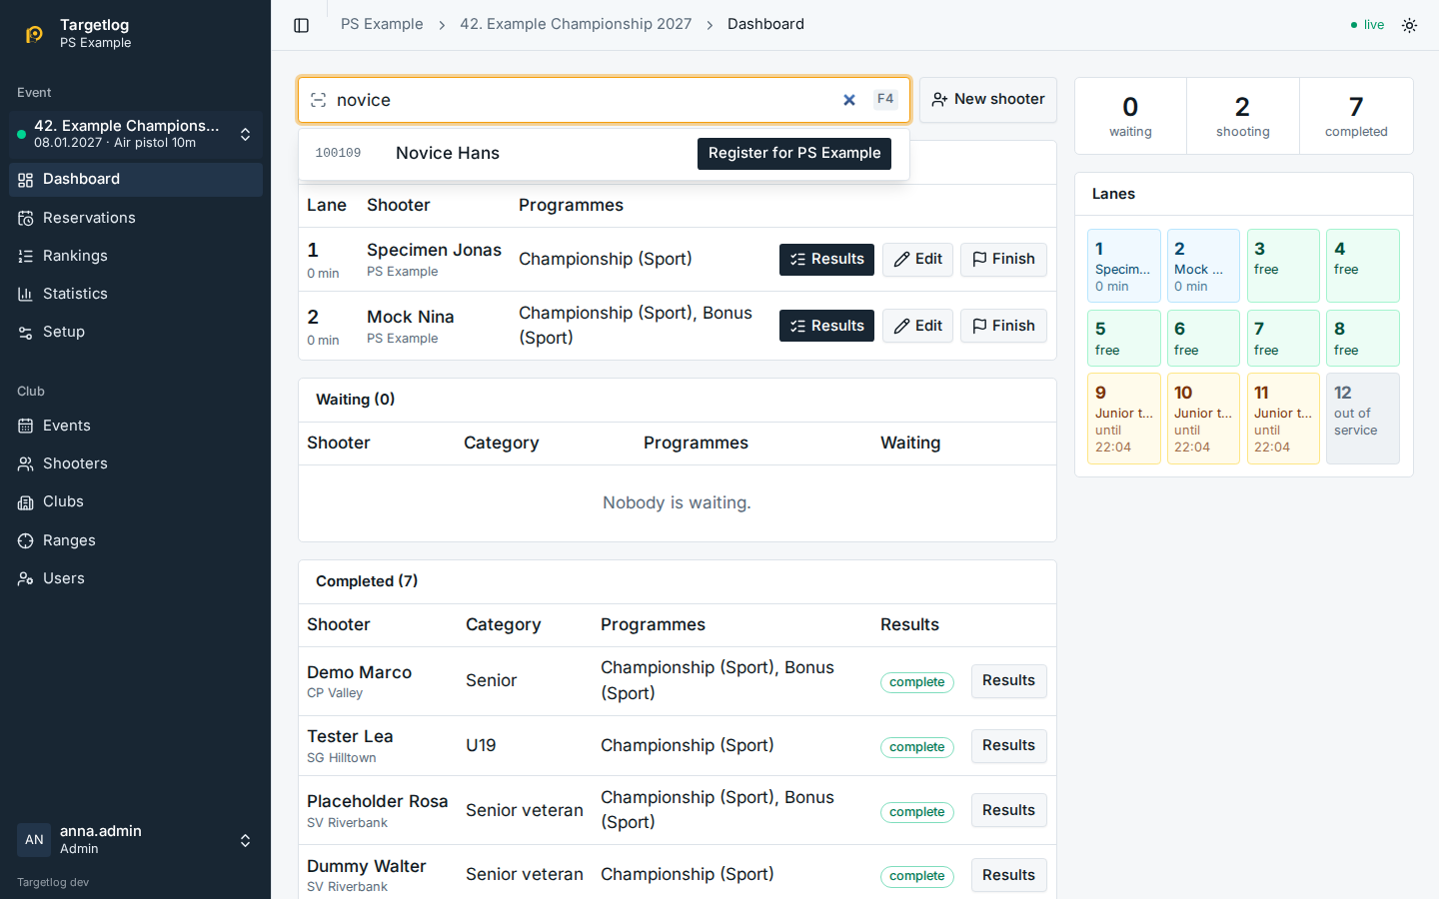
Task: Toggle the sidebar panel icon
Action: [302, 25]
